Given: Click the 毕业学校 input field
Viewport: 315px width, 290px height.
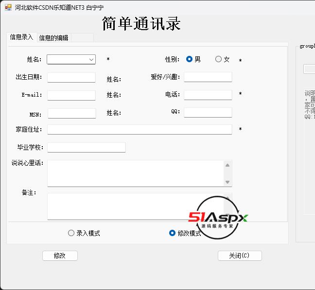Looking at the screenshot, I should tap(87, 148).
